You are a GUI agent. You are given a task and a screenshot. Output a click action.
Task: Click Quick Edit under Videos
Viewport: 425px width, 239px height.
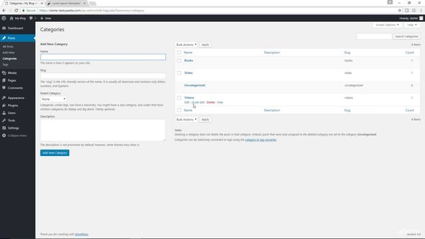click(198, 102)
